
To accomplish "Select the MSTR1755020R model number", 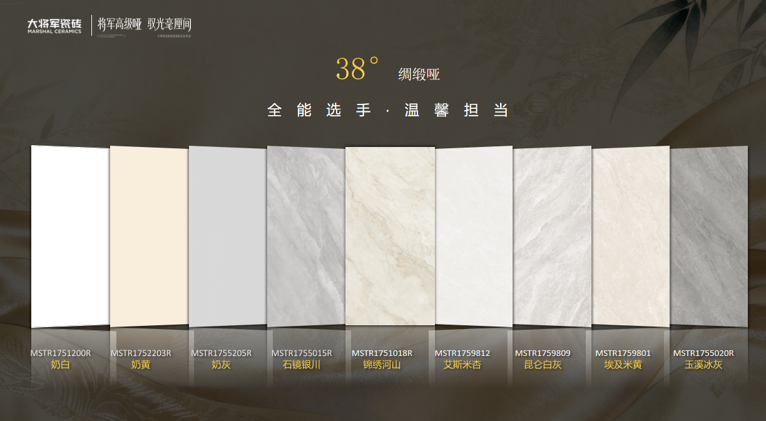I will coord(703,353).
